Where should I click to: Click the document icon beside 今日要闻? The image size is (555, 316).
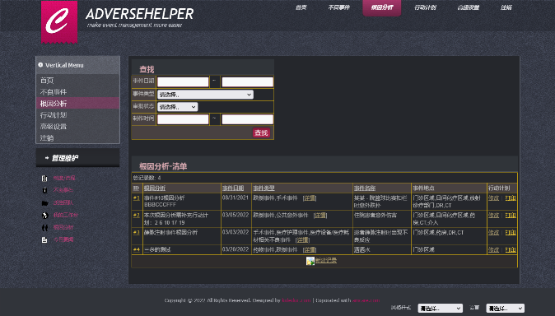[x=44, y=239]
